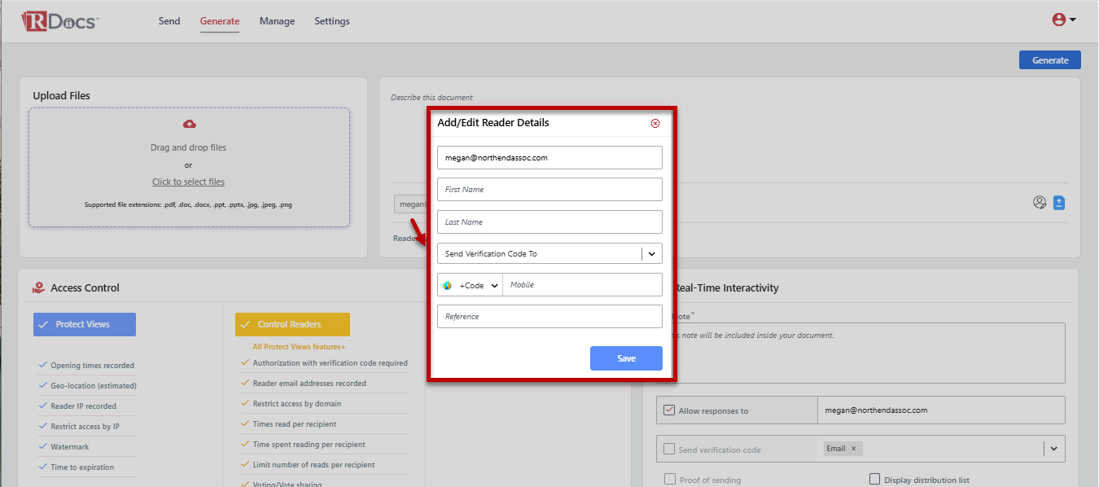Image resolution: width=1099 pixels, height=487 pixels.
Task: Click the add reader person icon
Action: point(1039,203)
